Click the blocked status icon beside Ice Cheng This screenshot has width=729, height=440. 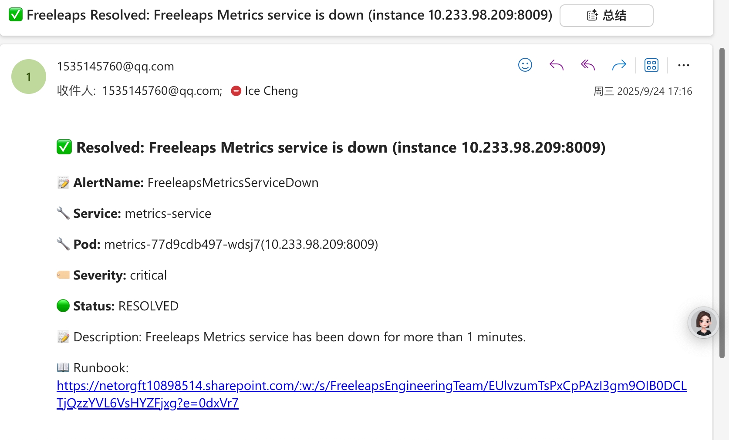click(x=236, y=91)
